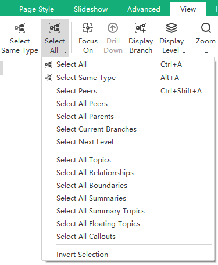Click the Ctrl+Shift+A shortcut text

[181, 91]
